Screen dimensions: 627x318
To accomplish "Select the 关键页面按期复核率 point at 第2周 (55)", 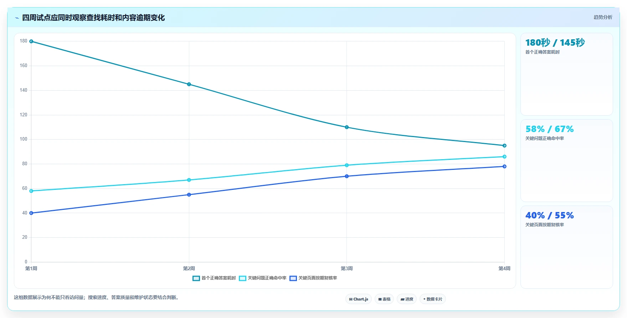I will point(189,195).
